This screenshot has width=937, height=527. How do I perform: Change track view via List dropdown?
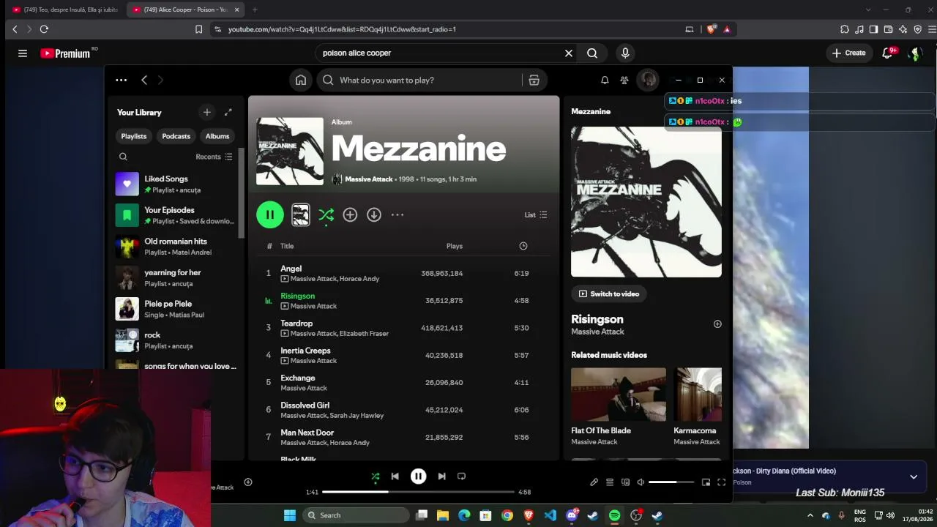536,214
